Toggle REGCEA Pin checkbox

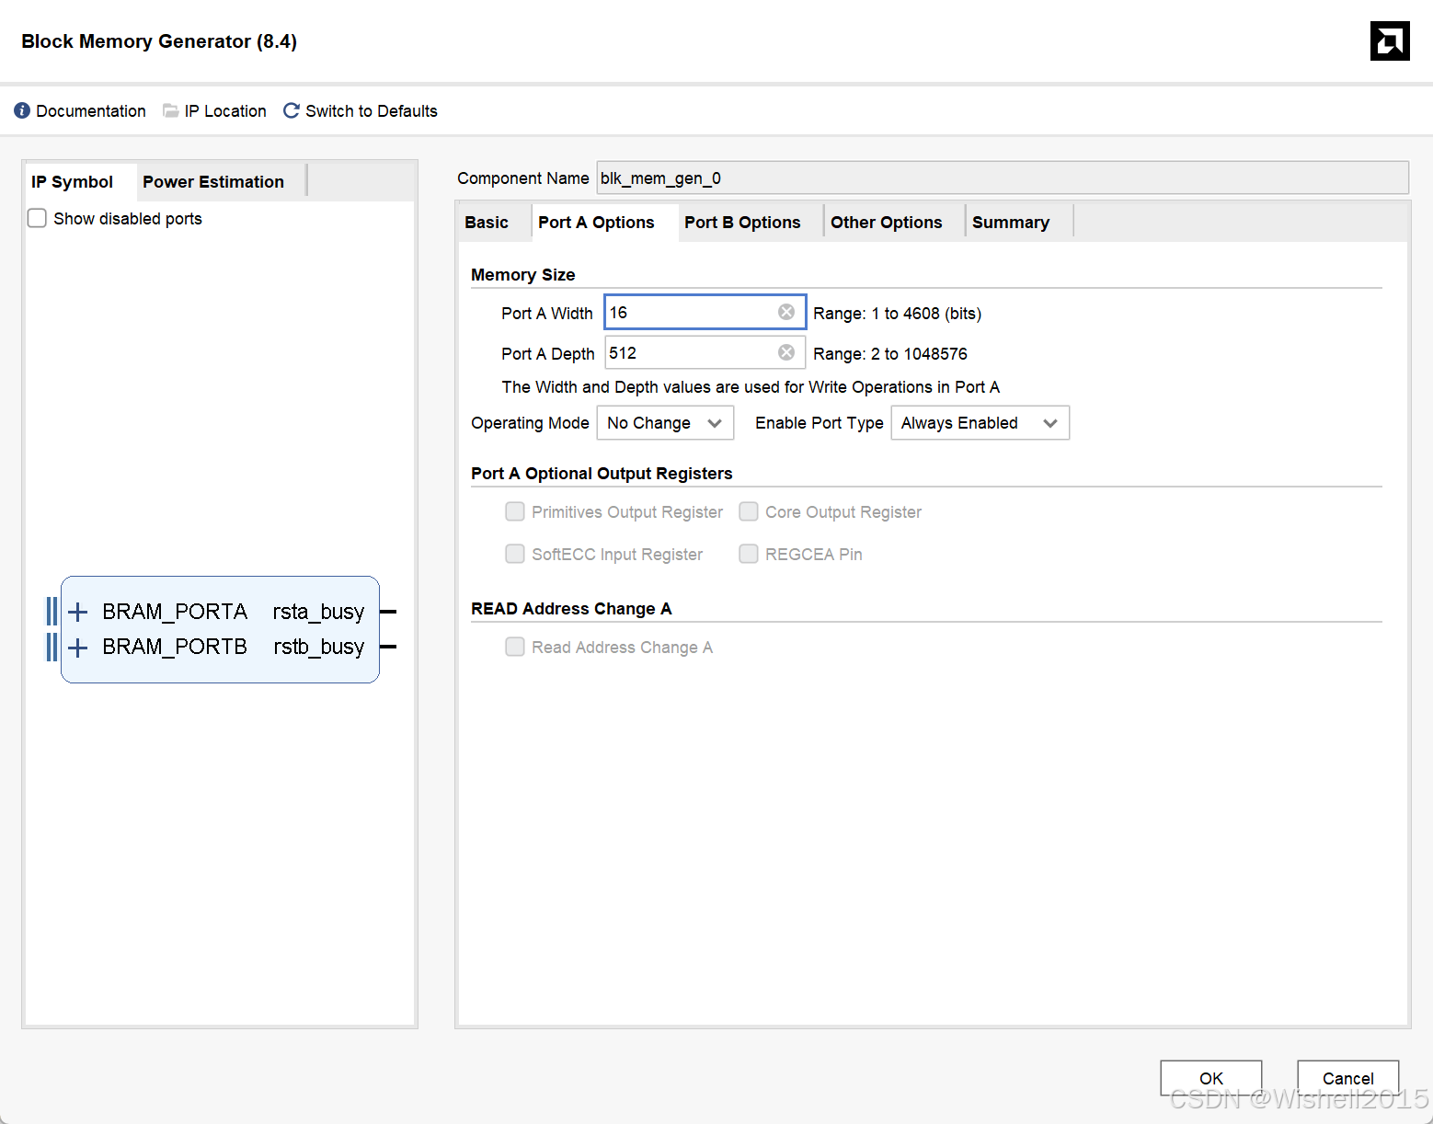click(749, 554)
